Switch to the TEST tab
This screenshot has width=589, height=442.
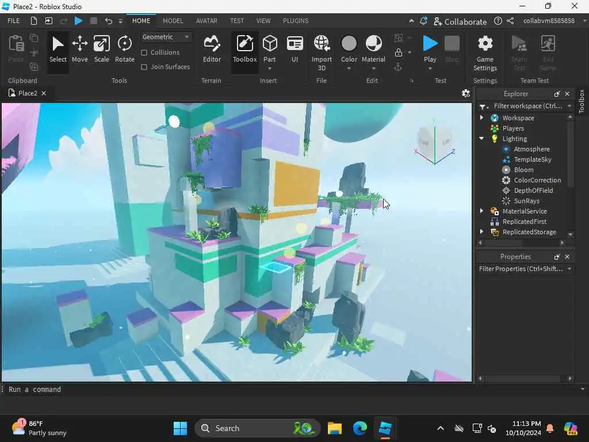point(236,21)
